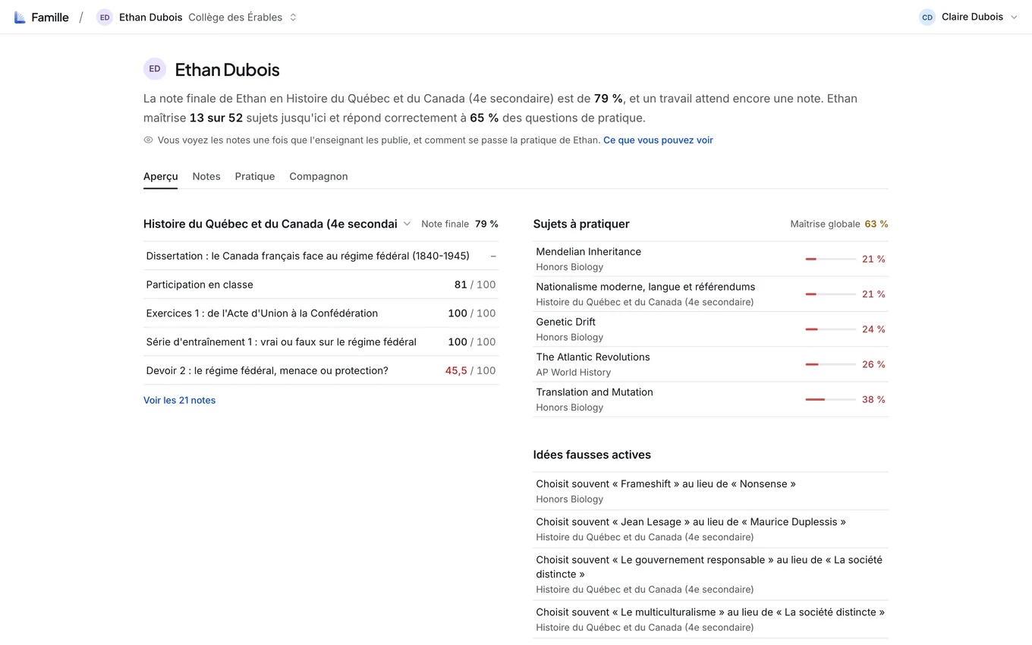Click the ED avatar in the top bar
The image size is (1032, 645).
(x=105, y=17)
